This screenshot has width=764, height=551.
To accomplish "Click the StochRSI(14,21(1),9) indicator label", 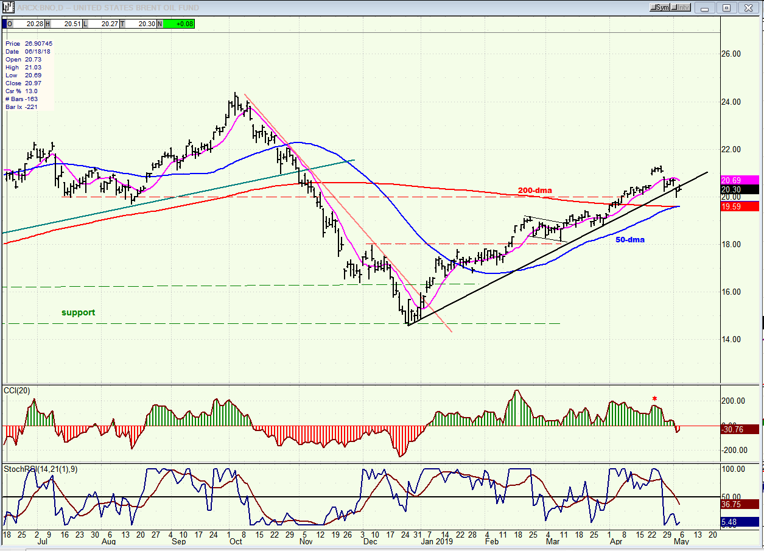I will [41, 469].
